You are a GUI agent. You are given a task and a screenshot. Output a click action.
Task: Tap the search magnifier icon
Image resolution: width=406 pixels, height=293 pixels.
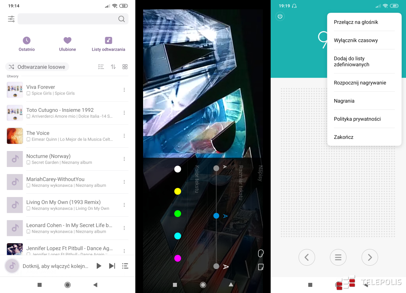[121, 19]
